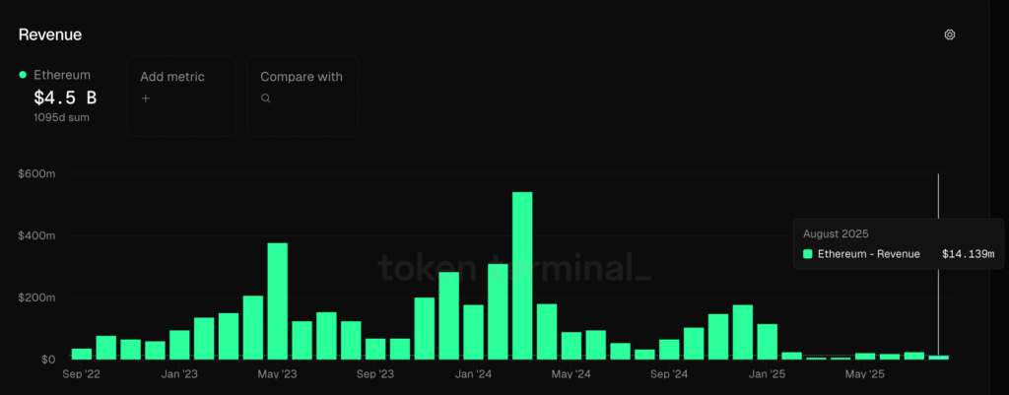Screen dimensions: 1009x395
Task: Click the Sep '23 x-axis label
Action: [x=375, y=373]
